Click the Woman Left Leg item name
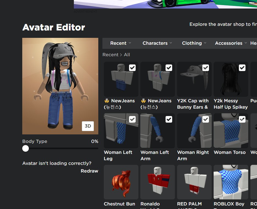The width and height of the screenshot is (257, 209). 118,156
